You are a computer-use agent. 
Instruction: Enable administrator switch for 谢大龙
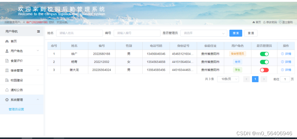coord(264,70)
